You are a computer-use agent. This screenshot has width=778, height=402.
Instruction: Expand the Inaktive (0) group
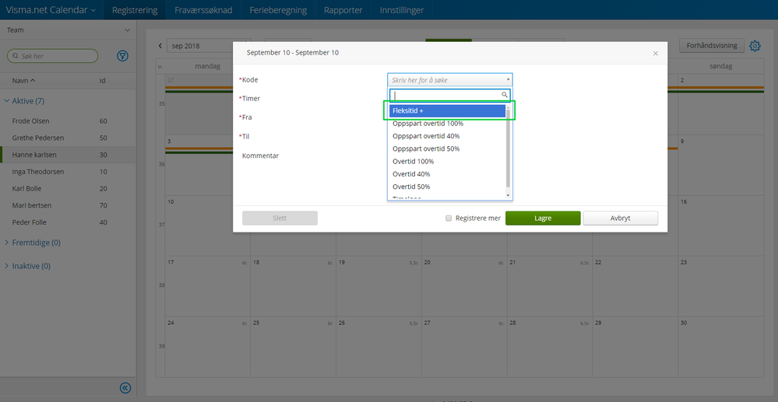tap(27, 266)
